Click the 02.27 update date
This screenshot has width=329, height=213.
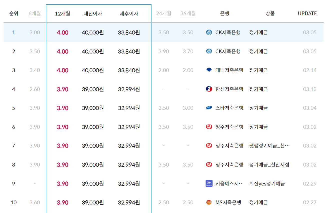(x=310, y=202)
